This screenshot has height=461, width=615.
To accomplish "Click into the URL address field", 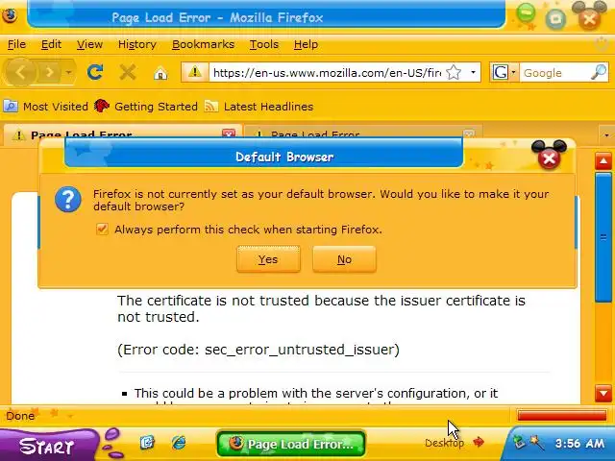I will click(x=327, y=73).
